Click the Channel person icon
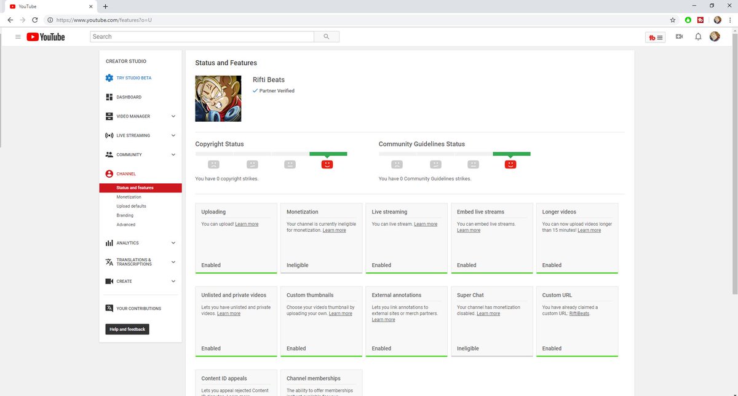 tap(109, 174)
